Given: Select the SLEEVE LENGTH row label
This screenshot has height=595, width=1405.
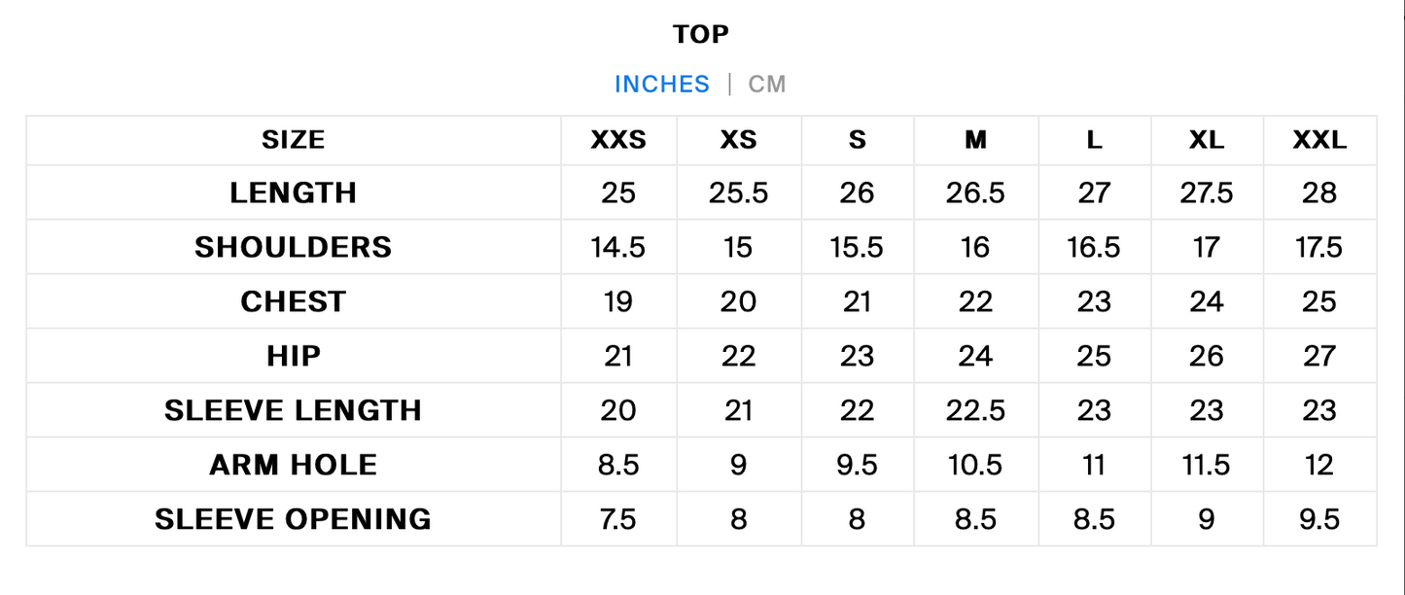Looking at the screenshot, I should (x=294, y=411).
